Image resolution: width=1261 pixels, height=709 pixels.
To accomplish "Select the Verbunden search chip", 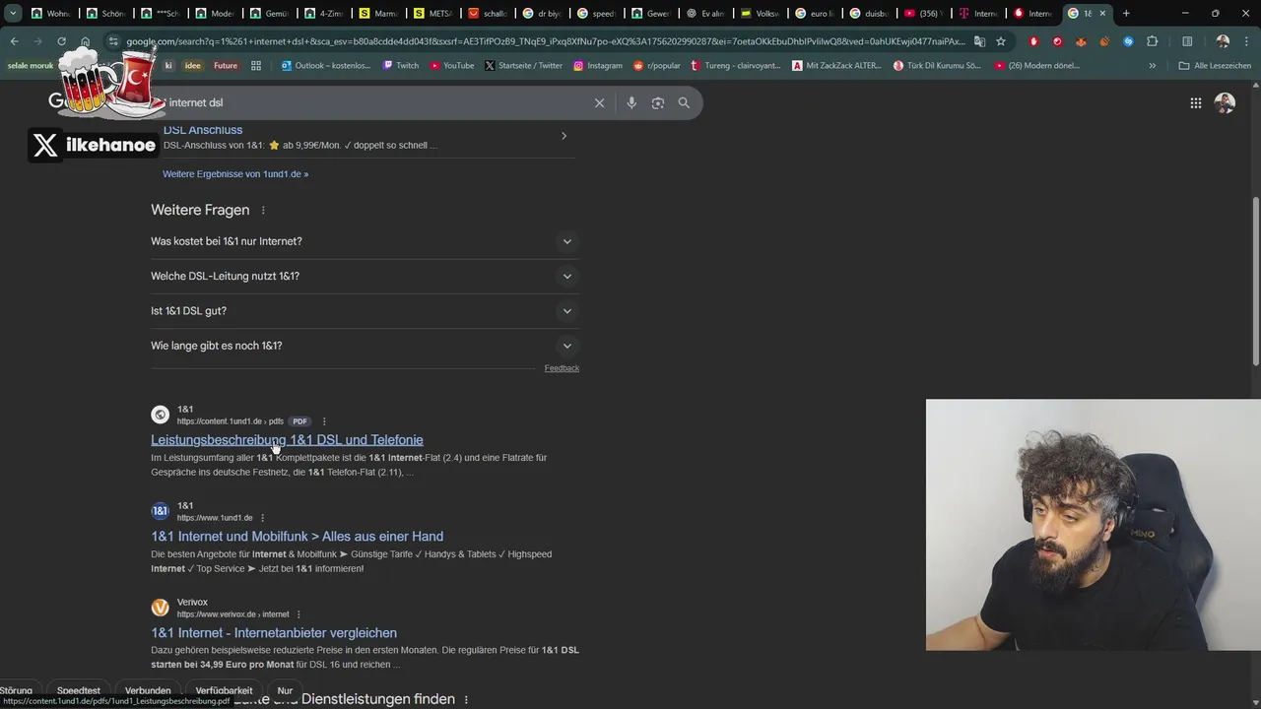I will [148, 690].
